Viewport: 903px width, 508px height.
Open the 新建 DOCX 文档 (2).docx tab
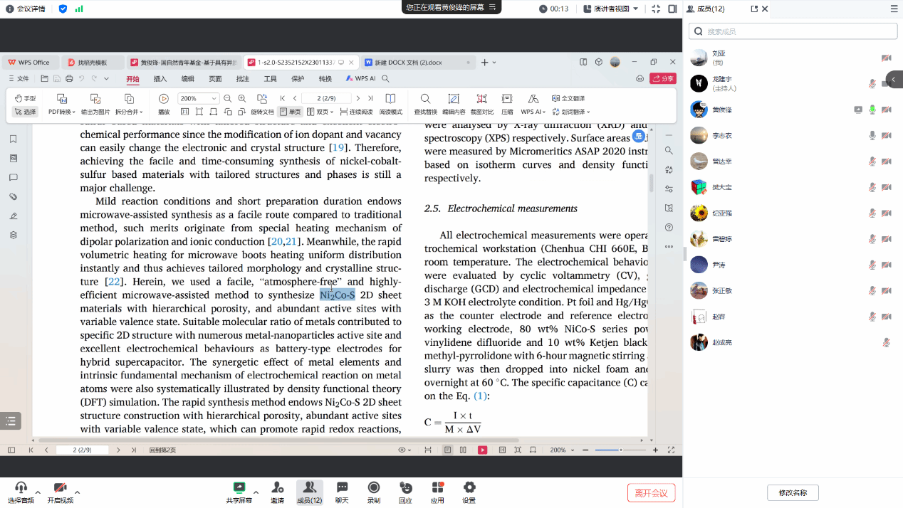(x=413, y=62)
